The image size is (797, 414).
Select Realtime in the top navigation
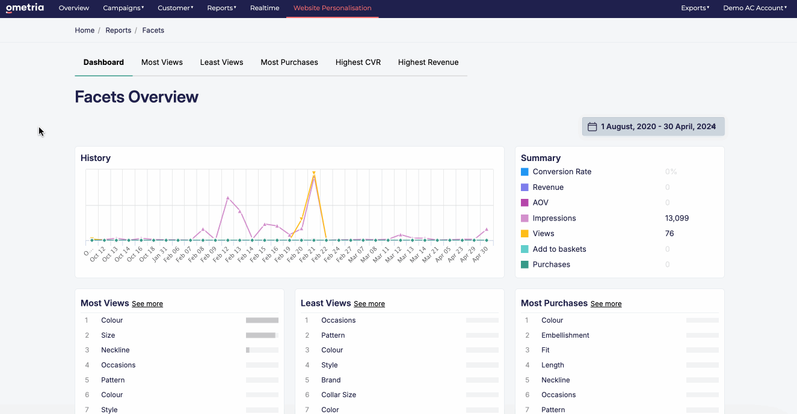[265, 8]
